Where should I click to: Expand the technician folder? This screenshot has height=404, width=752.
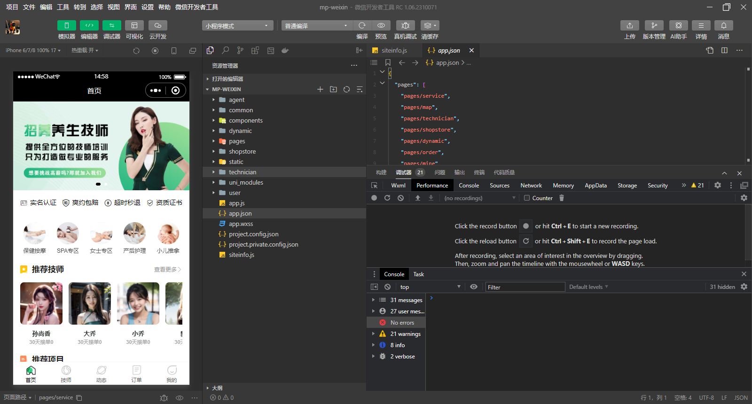click(243, 172)
